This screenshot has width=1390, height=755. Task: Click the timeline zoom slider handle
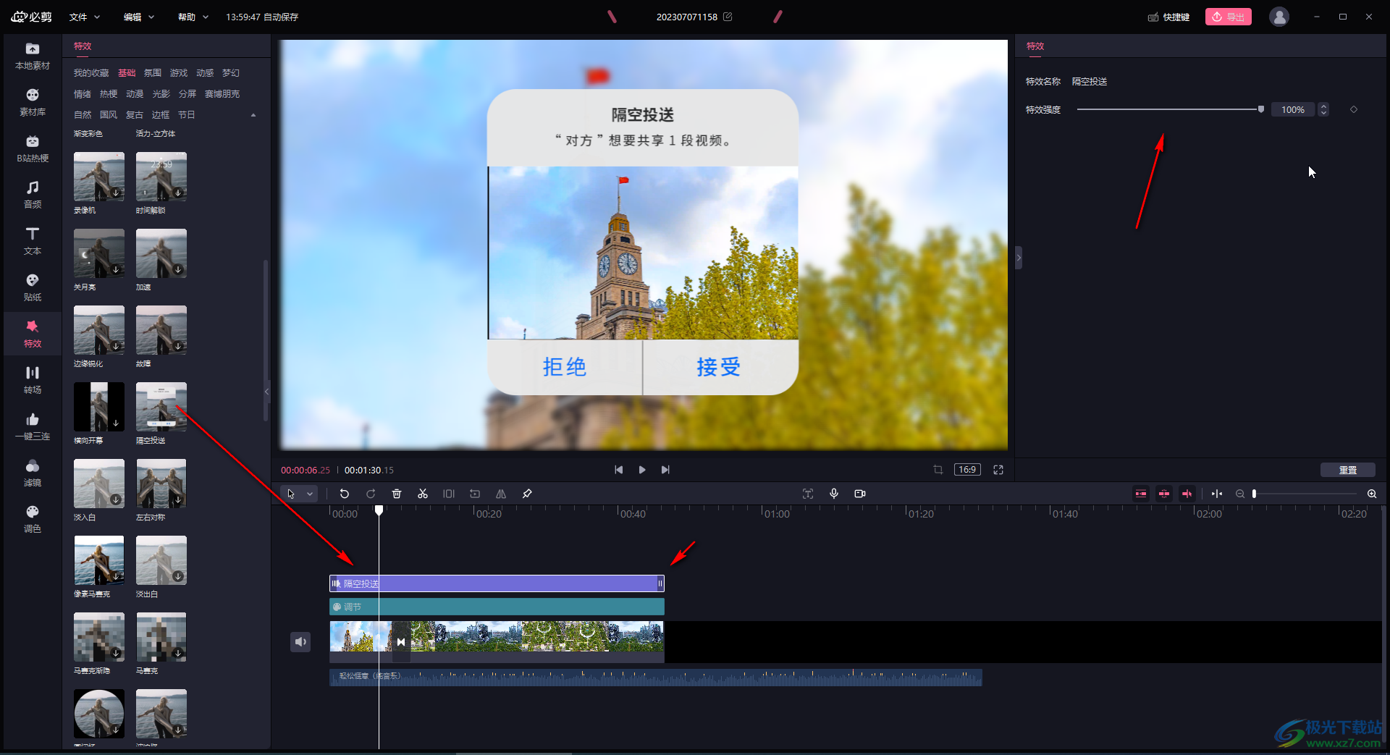pyautogui.click(x=1255, y=494)
